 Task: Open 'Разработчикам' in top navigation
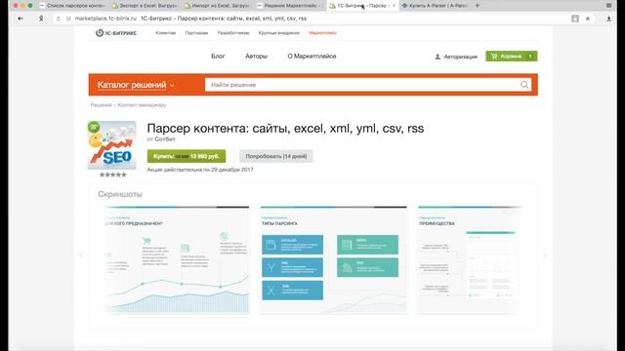coord(233,33)
